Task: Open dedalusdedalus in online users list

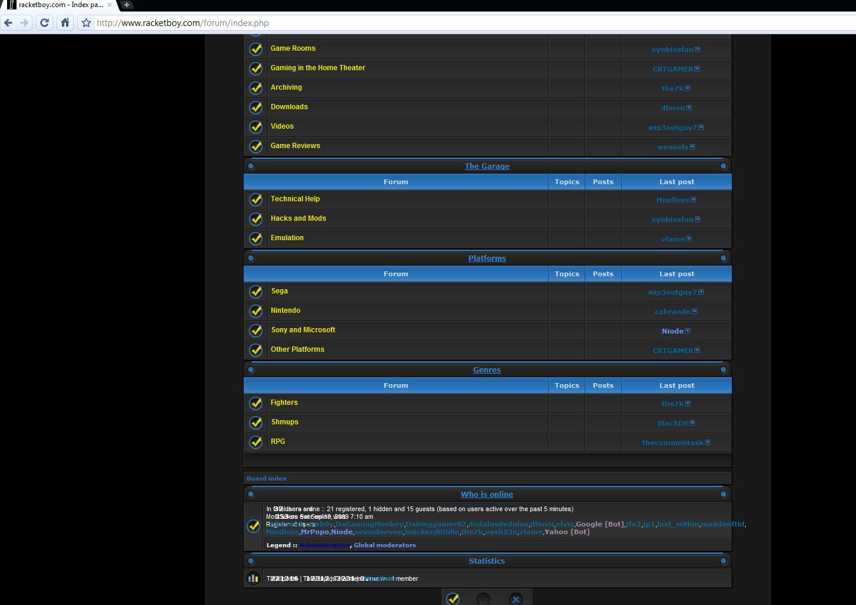Action: pyautogui.click(x=498, y=524)
